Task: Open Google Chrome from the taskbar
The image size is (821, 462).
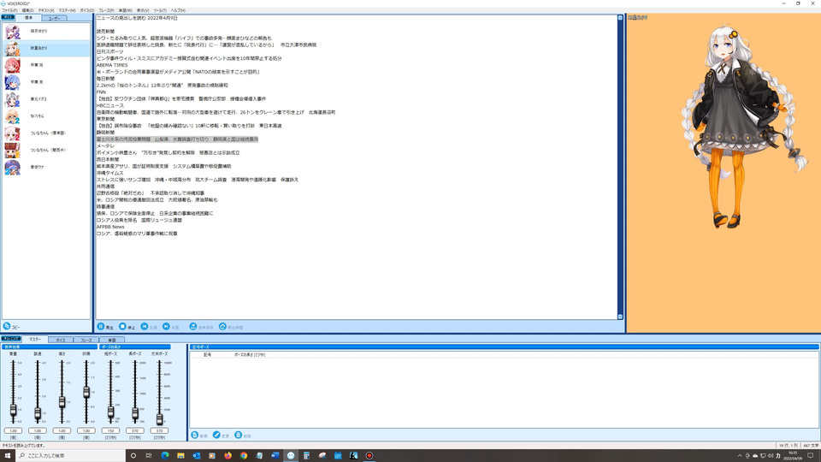Action: 244,455
